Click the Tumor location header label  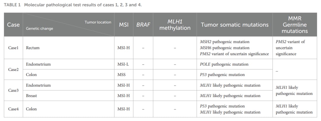pyautogui.click(x=98, y=22)
